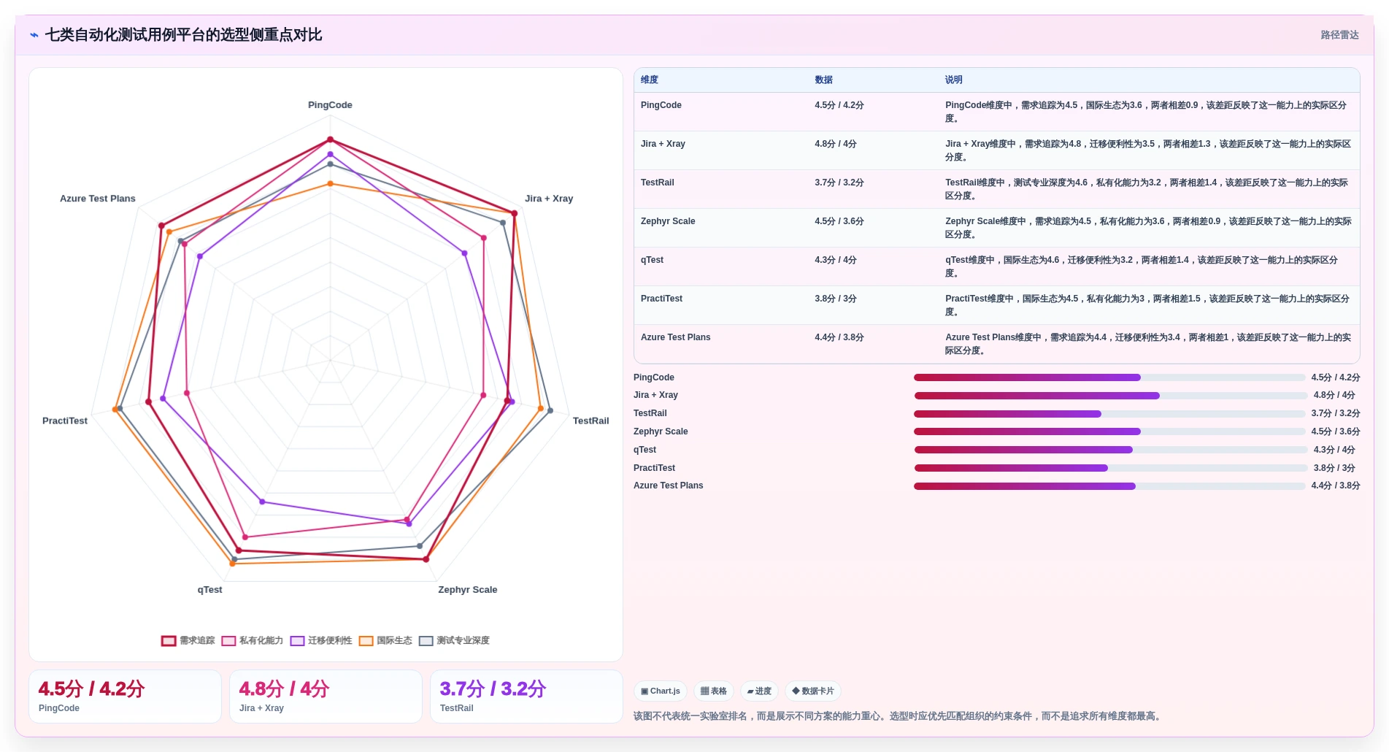Open the Jira + Xray data card at the bottom

click(326, 697)
